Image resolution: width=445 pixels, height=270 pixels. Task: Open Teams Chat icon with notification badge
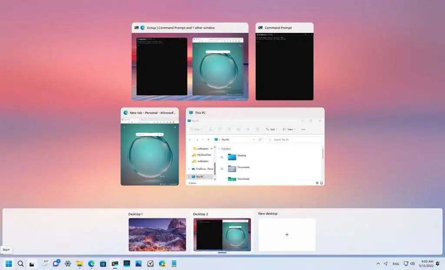tap(56, 263)
